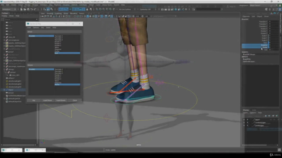Click the workspace lock icon

pos(280,5)
